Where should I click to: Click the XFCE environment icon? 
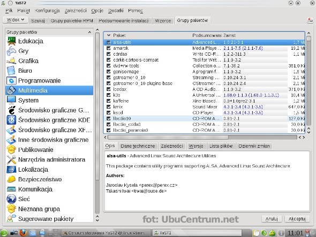pyautogui.click(x=11, y=130)
